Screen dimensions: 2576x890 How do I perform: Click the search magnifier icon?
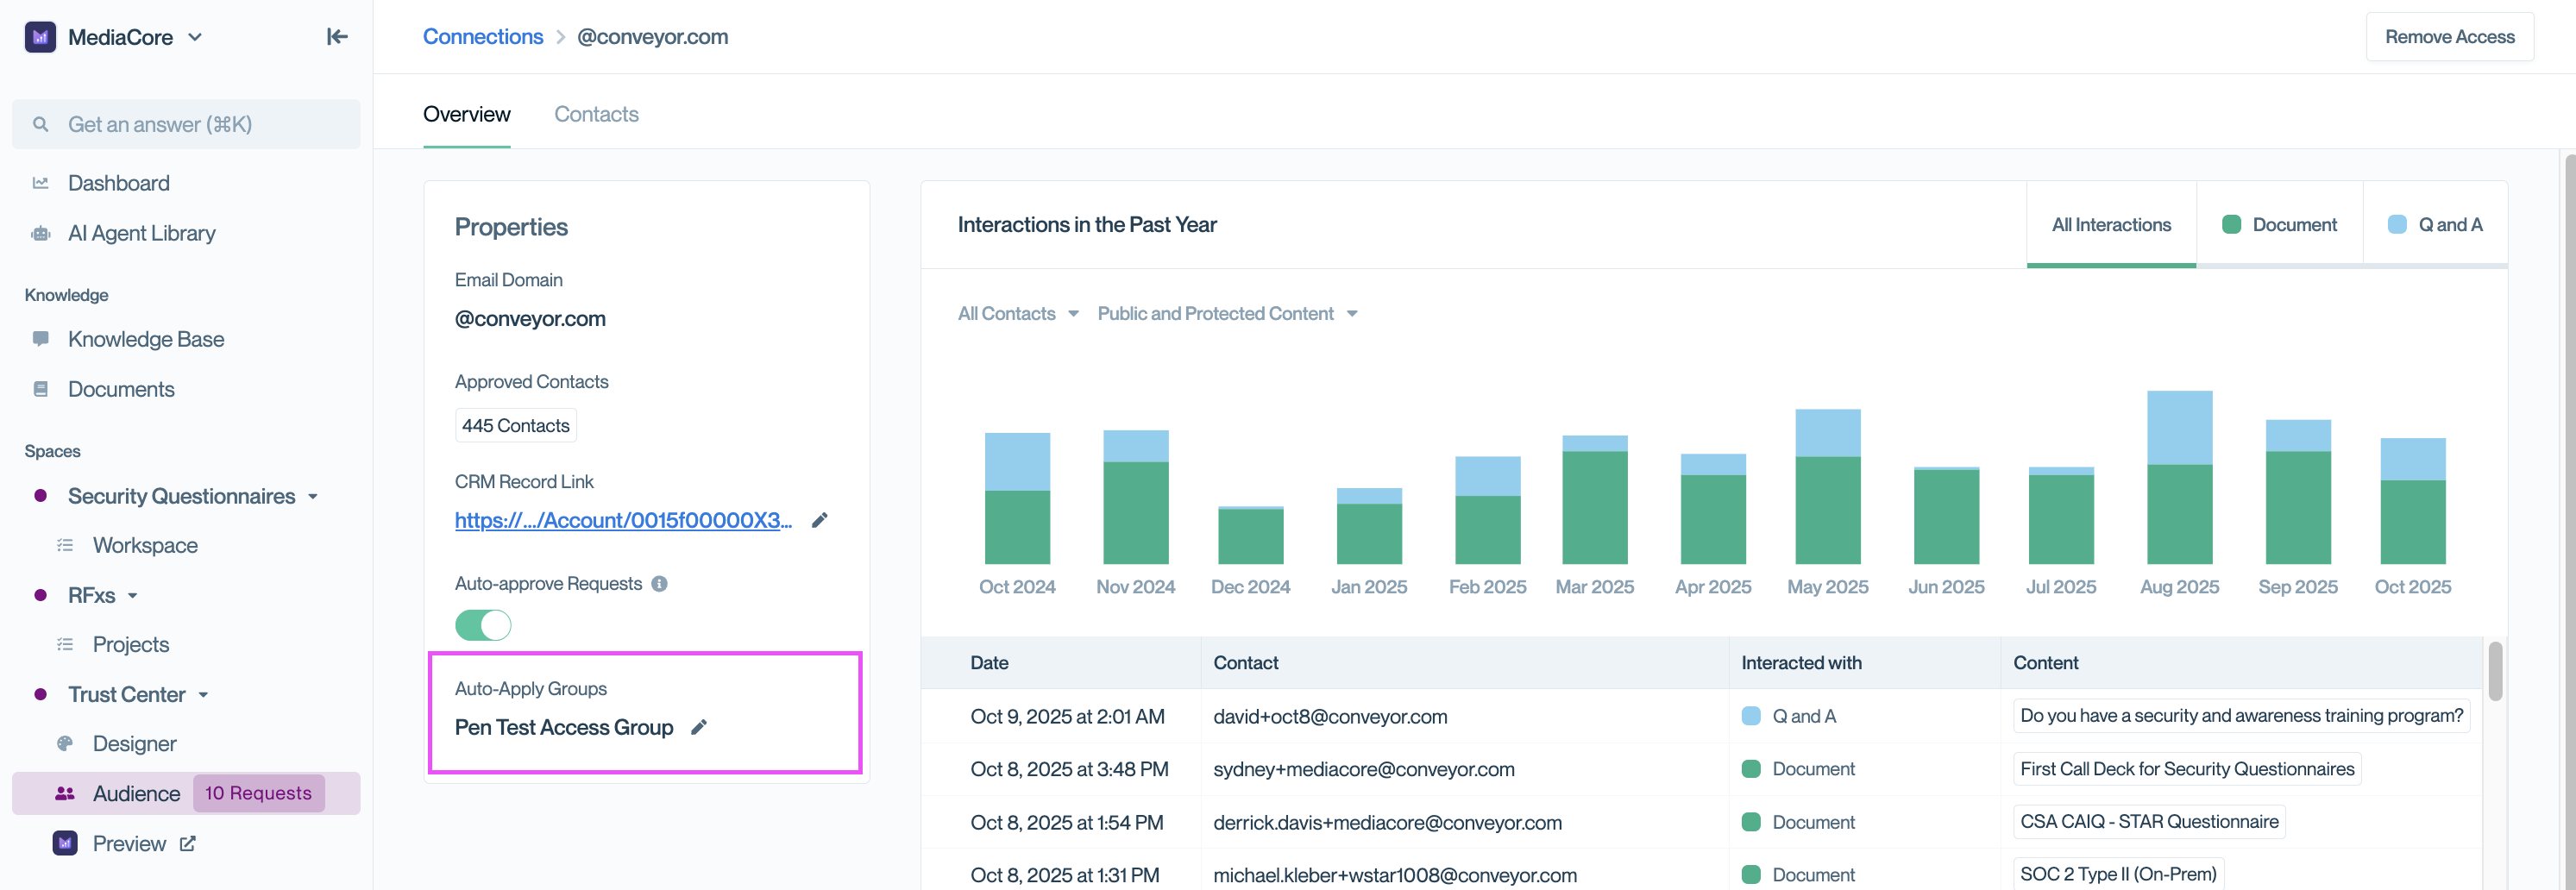[41, 124]
